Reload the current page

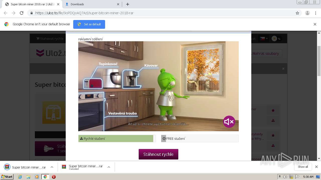point(22,13)
